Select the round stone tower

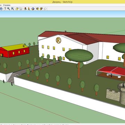[122, 94]
